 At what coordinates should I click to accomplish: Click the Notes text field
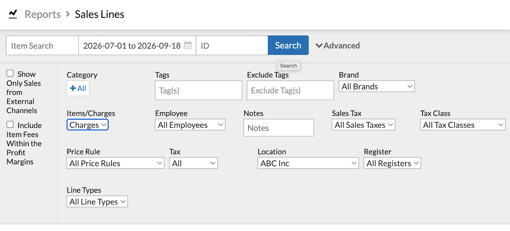click(279, 128)
